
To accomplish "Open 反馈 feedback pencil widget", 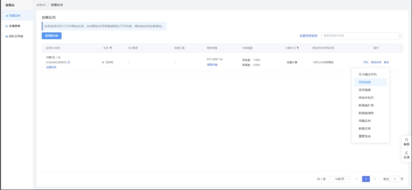I will coord(407,155).
